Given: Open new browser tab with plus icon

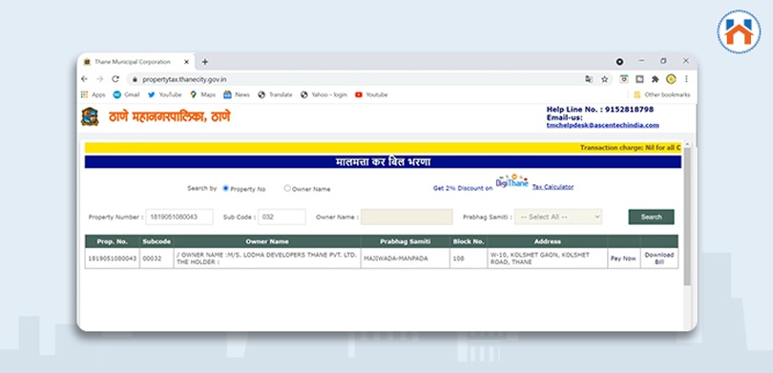Looking at the screenshot, I should click(205, 62).
